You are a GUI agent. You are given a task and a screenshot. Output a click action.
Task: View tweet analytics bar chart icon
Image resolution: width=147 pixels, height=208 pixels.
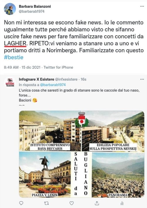tap(122, 203)
